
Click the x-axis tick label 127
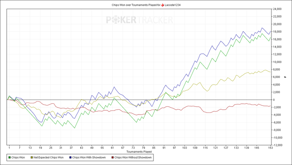pos(226,147)
